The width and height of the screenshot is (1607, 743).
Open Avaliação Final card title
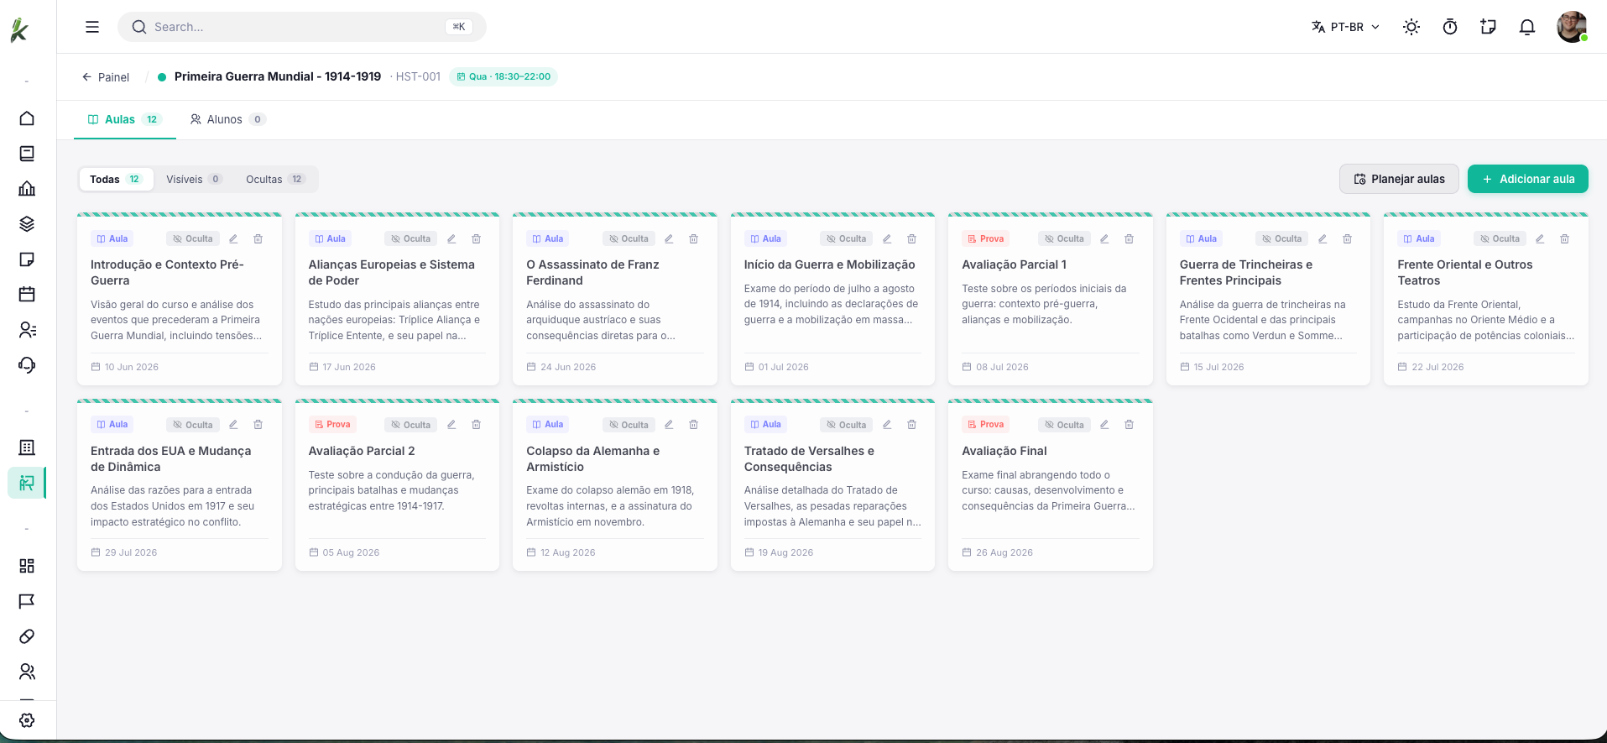[x=1004, y=451]
